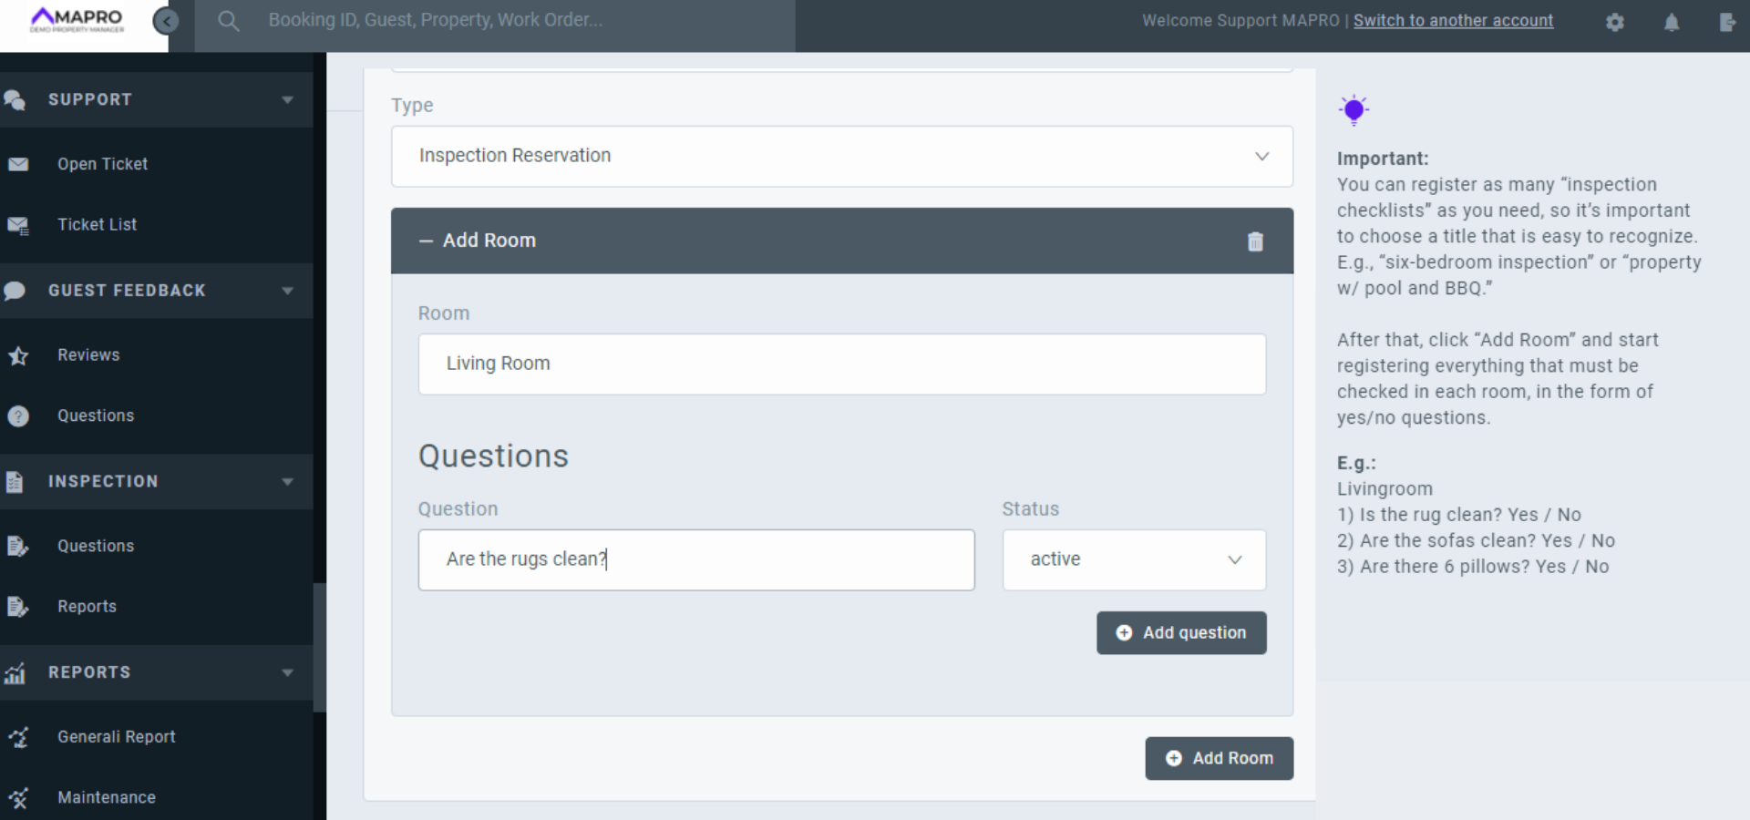
Task: Click the search magnifier icon
Action: coord(229,21)
